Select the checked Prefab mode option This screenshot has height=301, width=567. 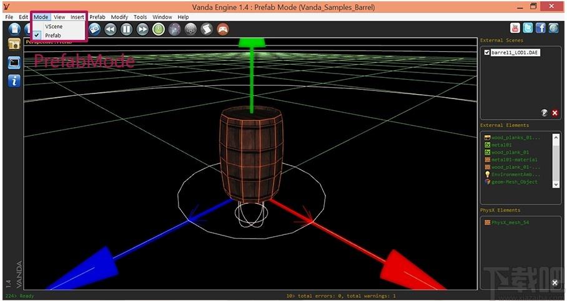[x=53, y=36]
